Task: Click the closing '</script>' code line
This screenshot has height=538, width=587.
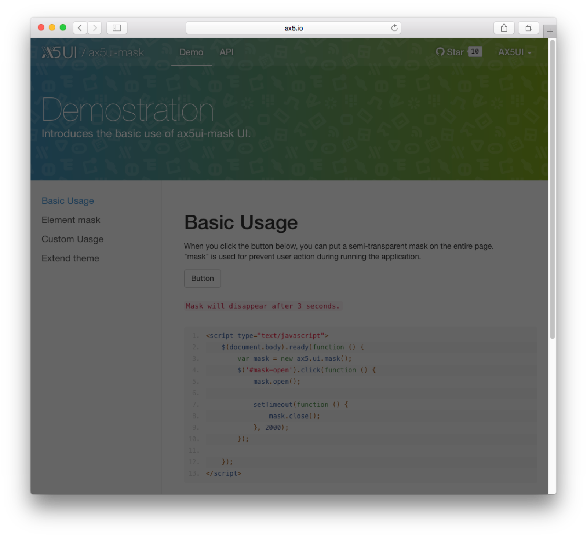Action: click(x=223, y=473)
